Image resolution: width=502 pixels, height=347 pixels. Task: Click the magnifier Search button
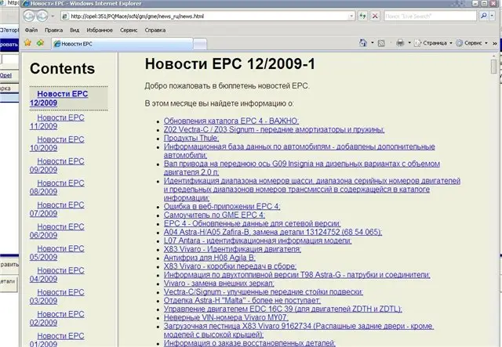point(484,16)
